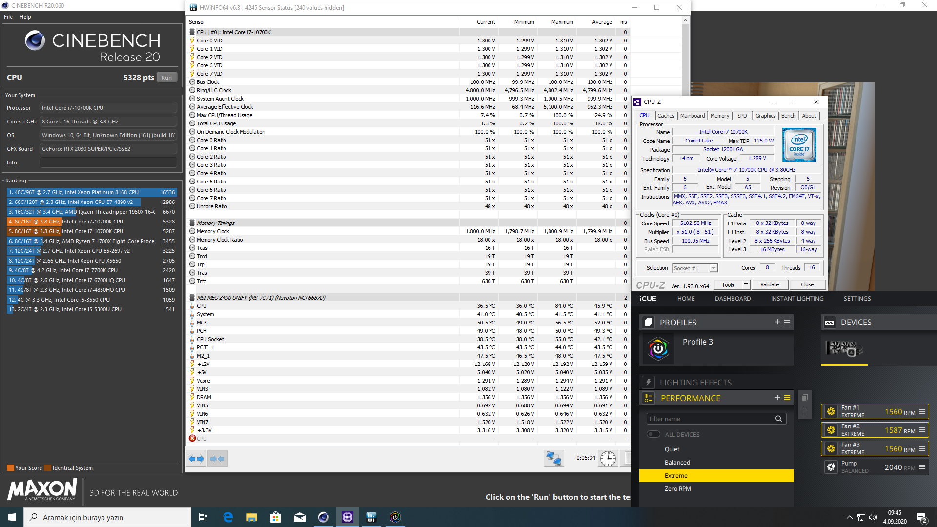The width and height of the screenshot is (937, 527).
Task: Select the Zero RPM performance preset
Action: coord(716,489)
